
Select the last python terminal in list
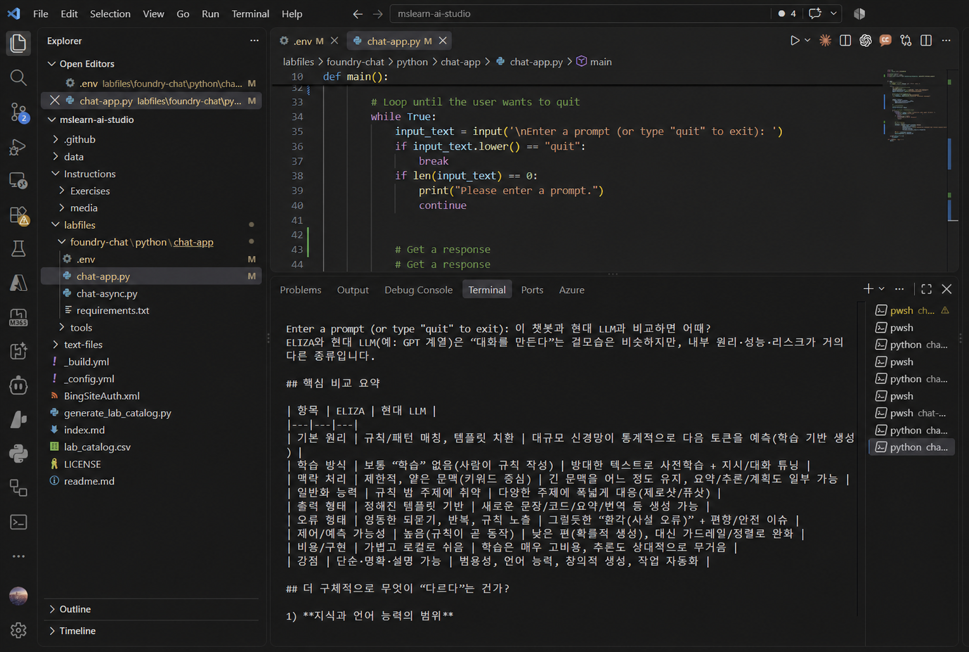point(911,447)
